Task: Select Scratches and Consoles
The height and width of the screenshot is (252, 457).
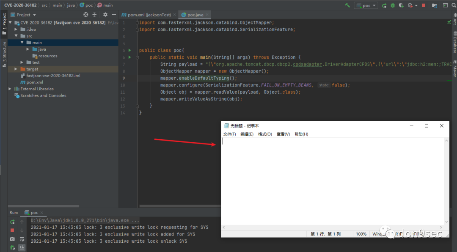Action: [41, 95]
